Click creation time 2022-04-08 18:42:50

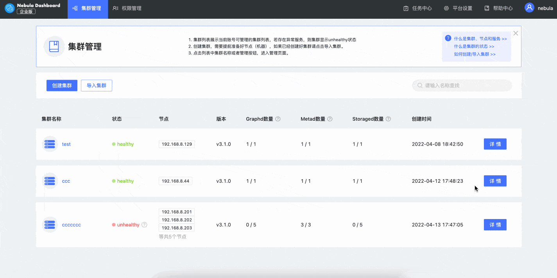coord(437,144)
